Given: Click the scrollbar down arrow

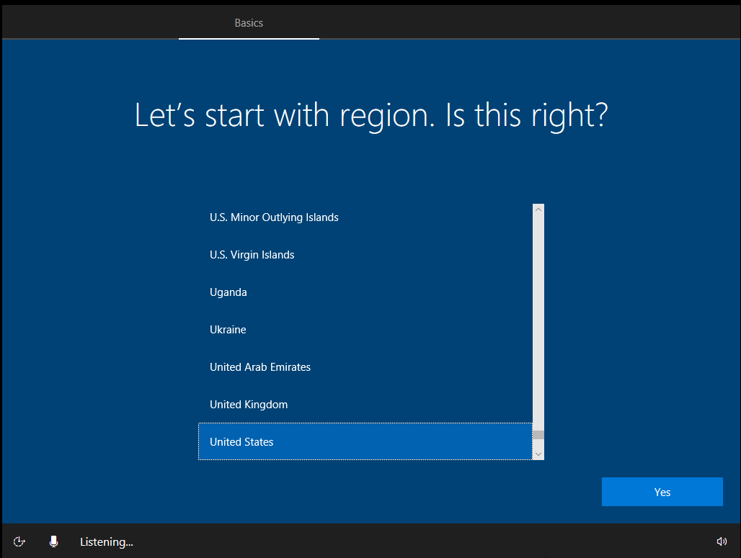Looking at the screenshot, I should click(x=538, y=454).
